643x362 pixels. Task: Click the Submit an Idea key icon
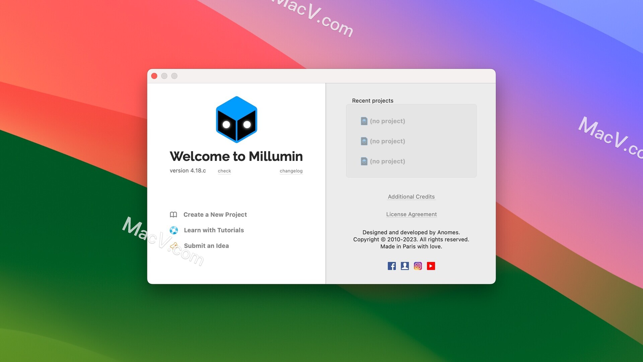click(174, 246)
